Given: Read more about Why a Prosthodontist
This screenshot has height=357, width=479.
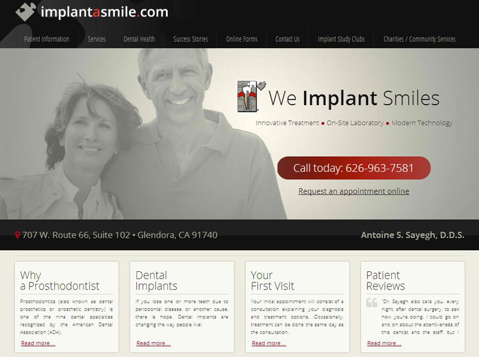Looking at the screenshot, I should (38, 343).
